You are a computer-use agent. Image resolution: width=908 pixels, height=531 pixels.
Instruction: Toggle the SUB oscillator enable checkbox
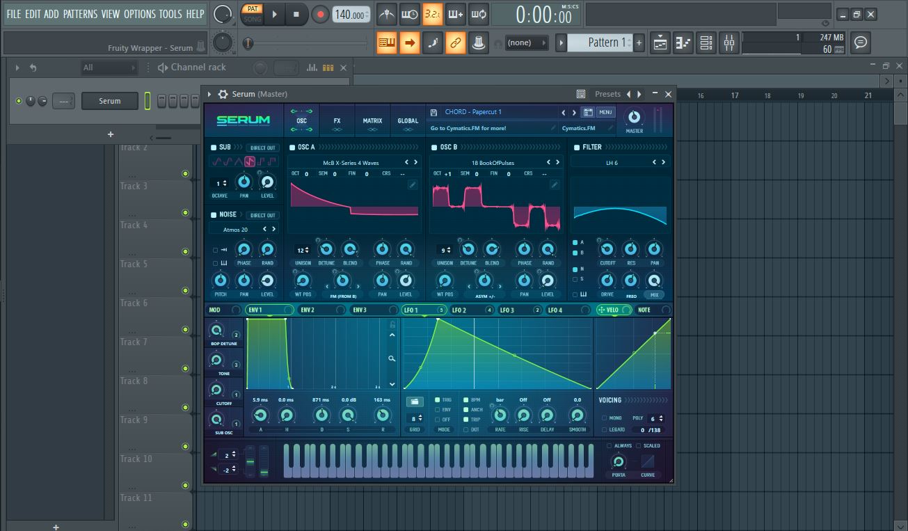[214, 148]
